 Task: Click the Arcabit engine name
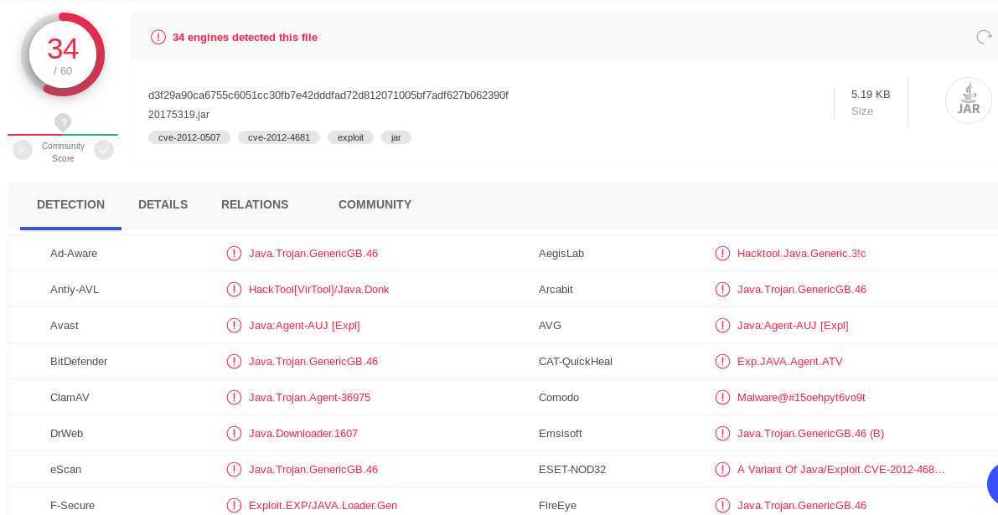[x=556, y=289]
